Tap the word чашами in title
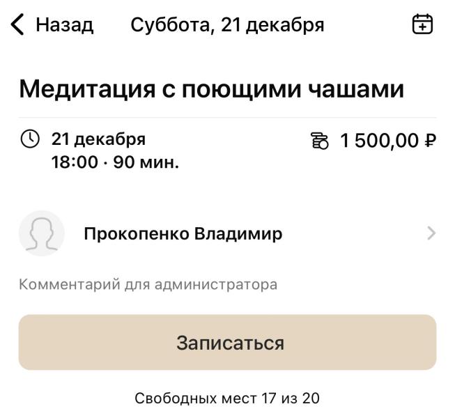The height and width of the screenshot is (418, 455). pyautogui.click(x=356, y=89)
